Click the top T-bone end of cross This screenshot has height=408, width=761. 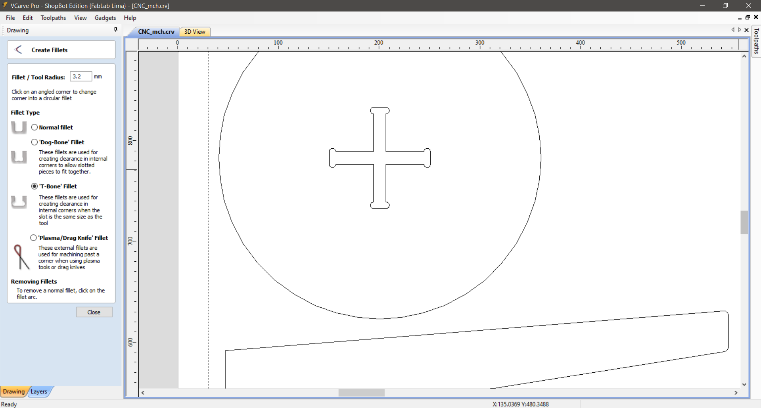tap(380, 111)
